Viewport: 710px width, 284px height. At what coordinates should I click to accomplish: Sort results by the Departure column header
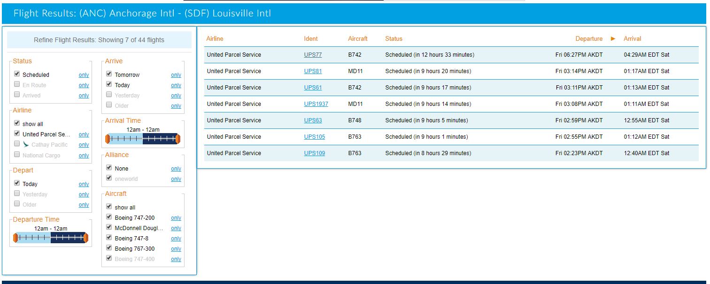pyautogui.click(x=589, y=38)
